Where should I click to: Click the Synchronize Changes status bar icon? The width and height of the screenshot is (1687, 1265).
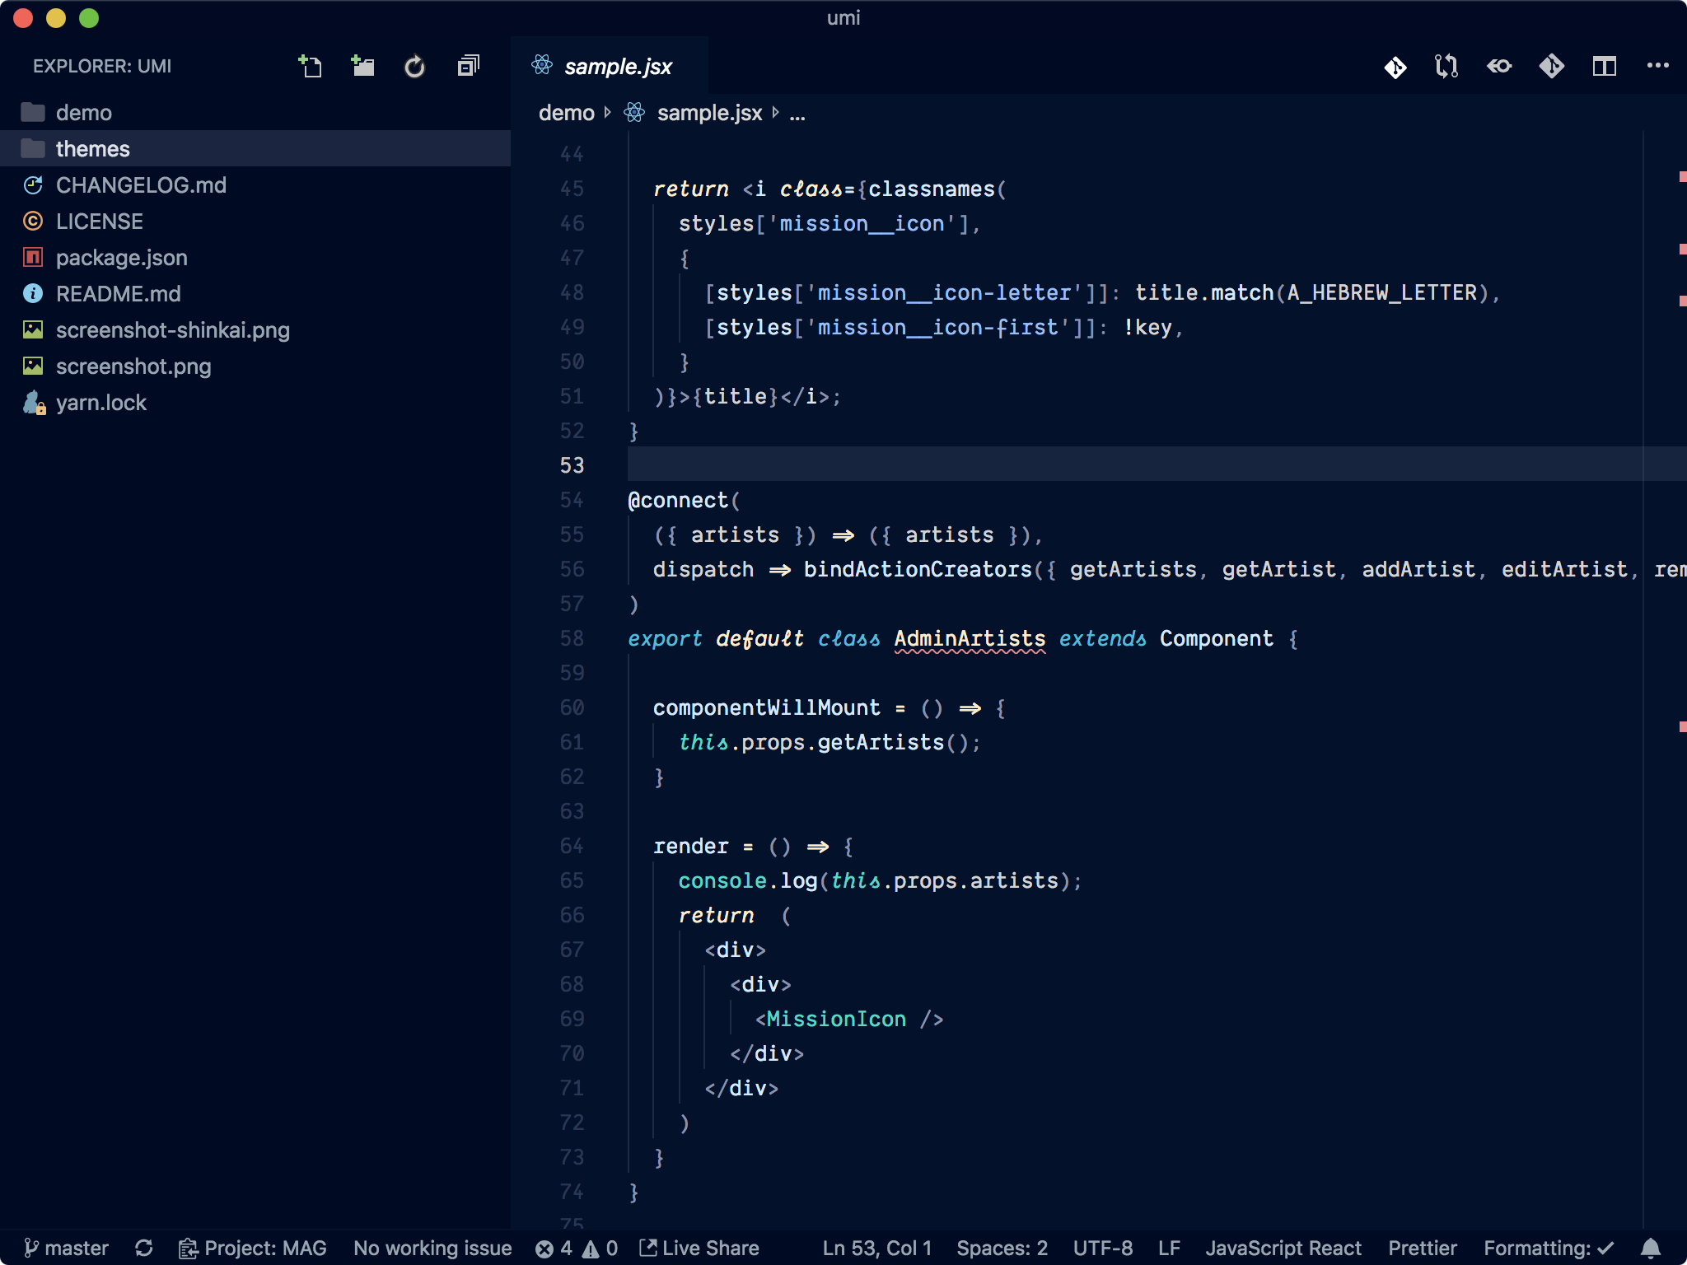(144, 1249)
